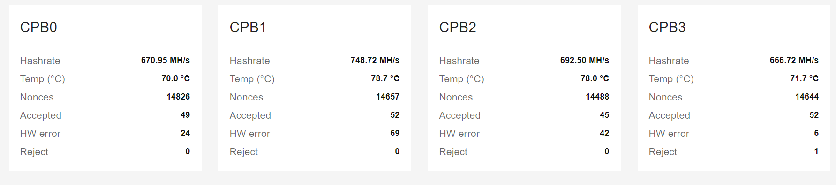Select CPB1 hashrate value 748.72 MH/s
This screenshot has width=836, height=185.
click(375, 60)
